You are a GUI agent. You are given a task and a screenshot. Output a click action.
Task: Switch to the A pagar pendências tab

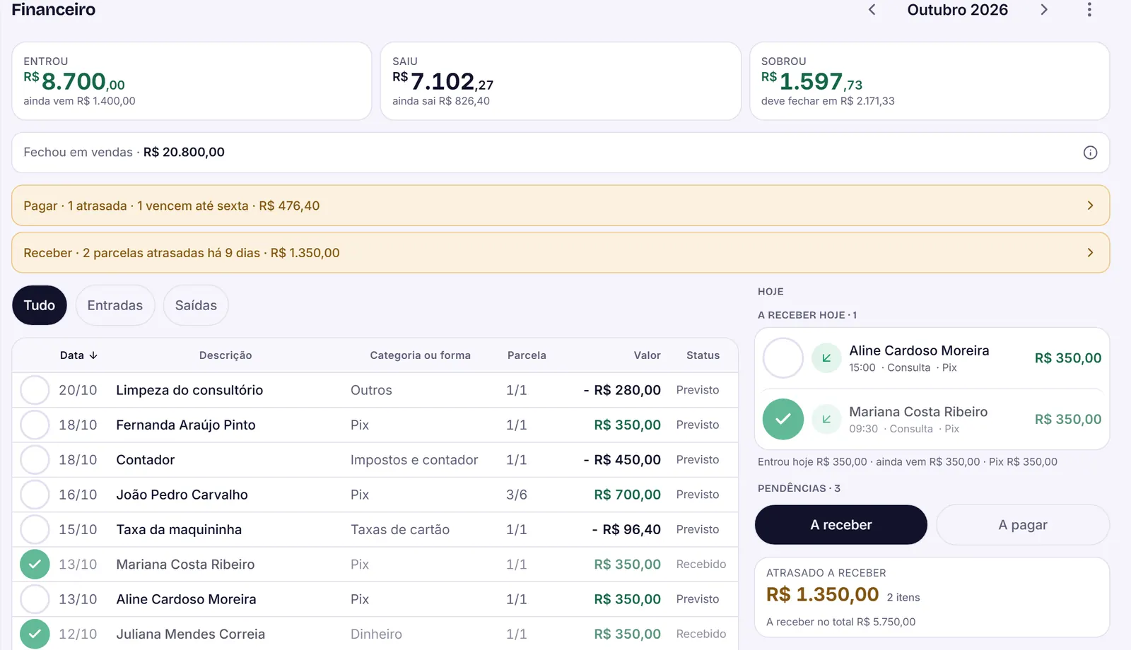(x=1023, y=525)
